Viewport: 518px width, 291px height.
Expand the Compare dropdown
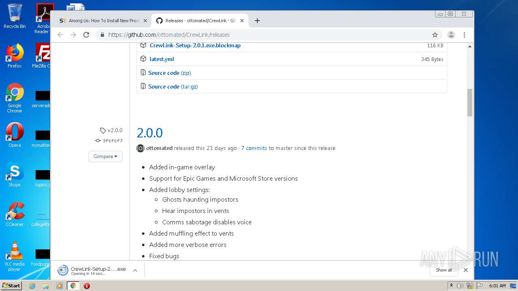(x=105, y=156)
